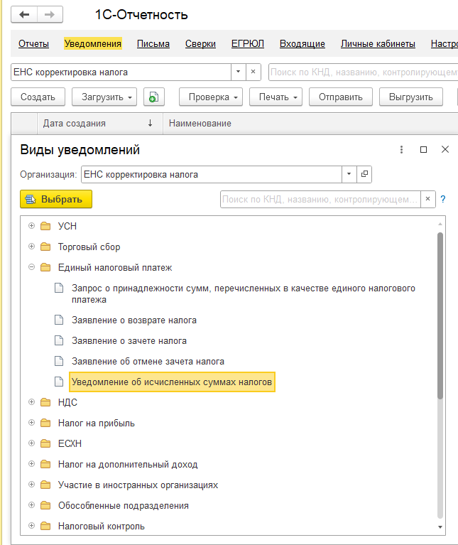Switch to the Письма tab

pyautogui.click(x=153, y=44)
